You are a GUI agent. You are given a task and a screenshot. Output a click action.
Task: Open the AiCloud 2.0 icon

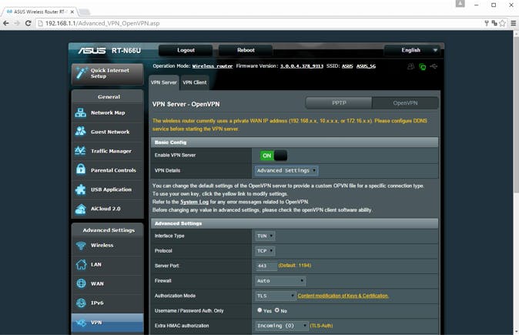click(x=80, y=209)
